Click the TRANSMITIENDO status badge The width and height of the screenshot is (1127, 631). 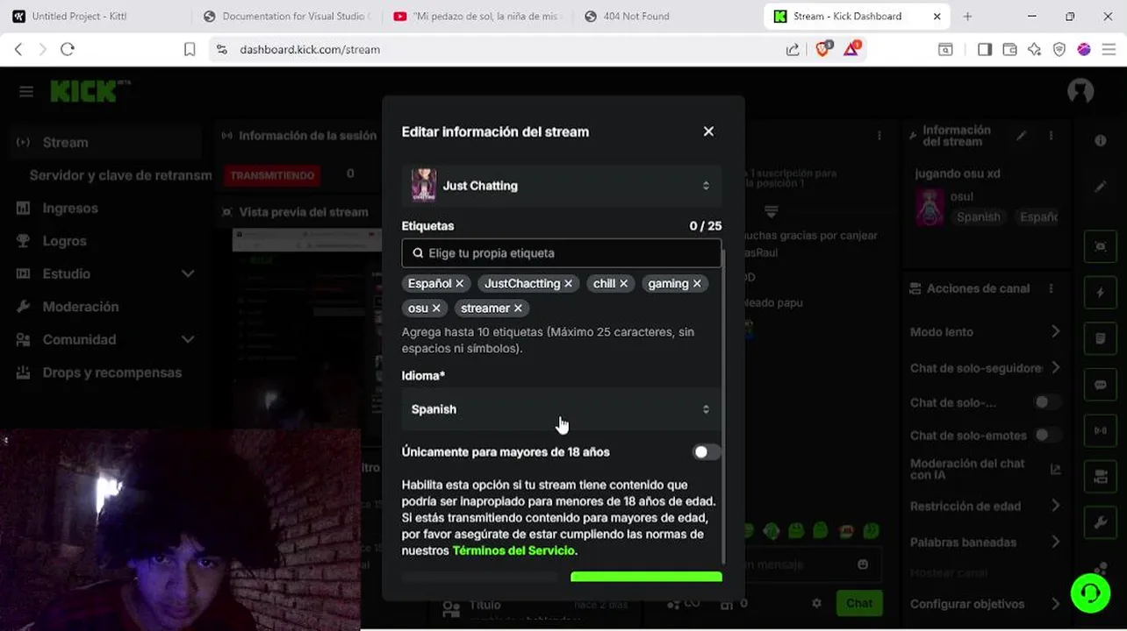click(272, 175)
